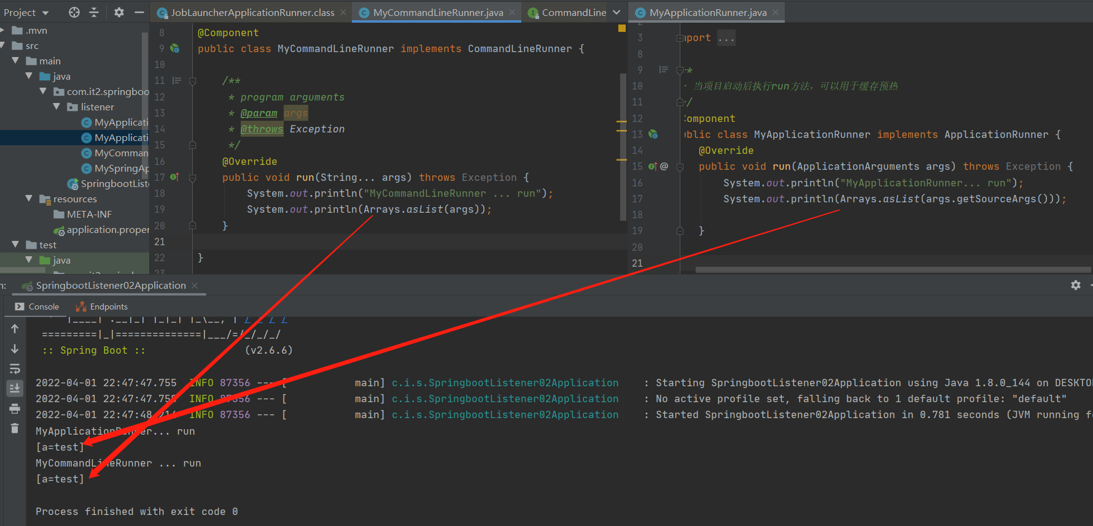Click the implements gutter icon beside run(String... args)
Screen dimensions: 1093x526
point(174,177)
